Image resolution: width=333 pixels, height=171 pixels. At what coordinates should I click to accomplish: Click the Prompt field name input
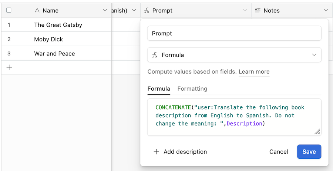click(x=234, y=33)
